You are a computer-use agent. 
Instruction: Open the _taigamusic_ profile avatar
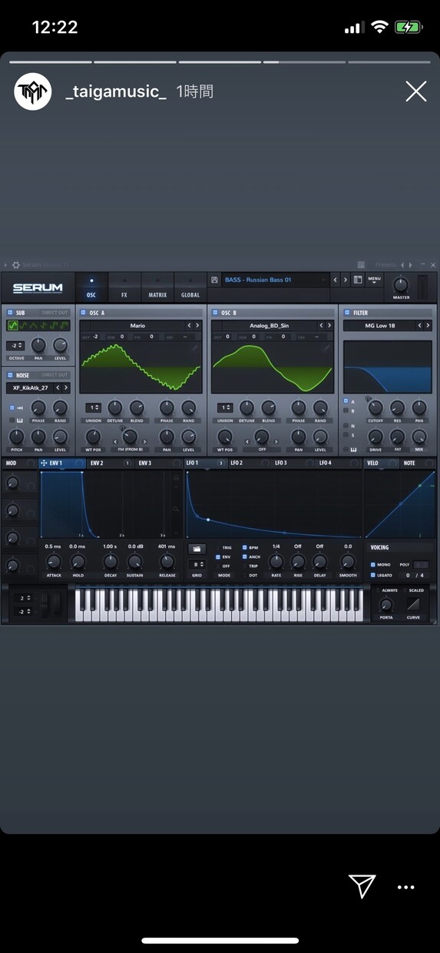tap(33, 92)
